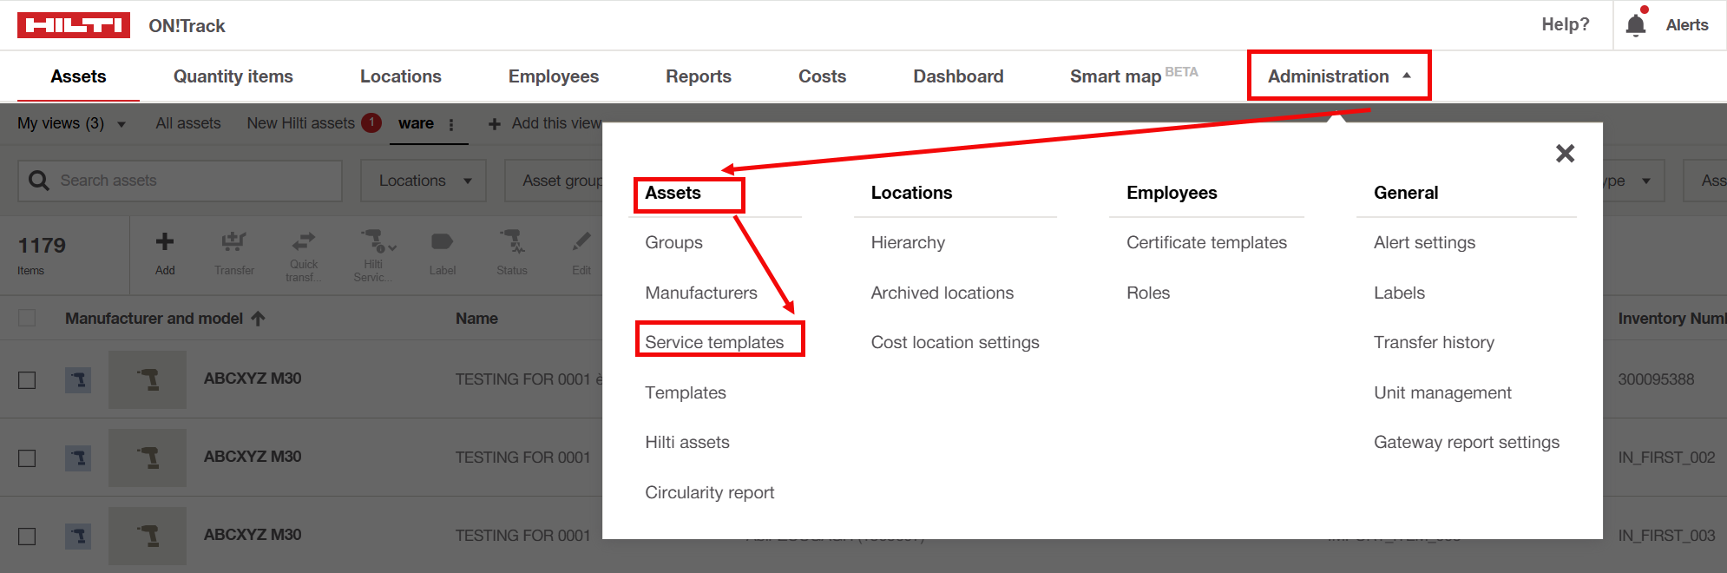Select Gateway report settings link
This screenshot has width=1727, height=573.
click(x=1466, y=442)
